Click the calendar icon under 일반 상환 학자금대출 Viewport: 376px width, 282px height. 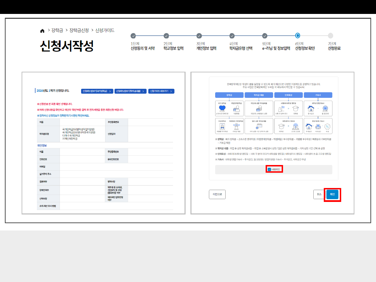259,126
